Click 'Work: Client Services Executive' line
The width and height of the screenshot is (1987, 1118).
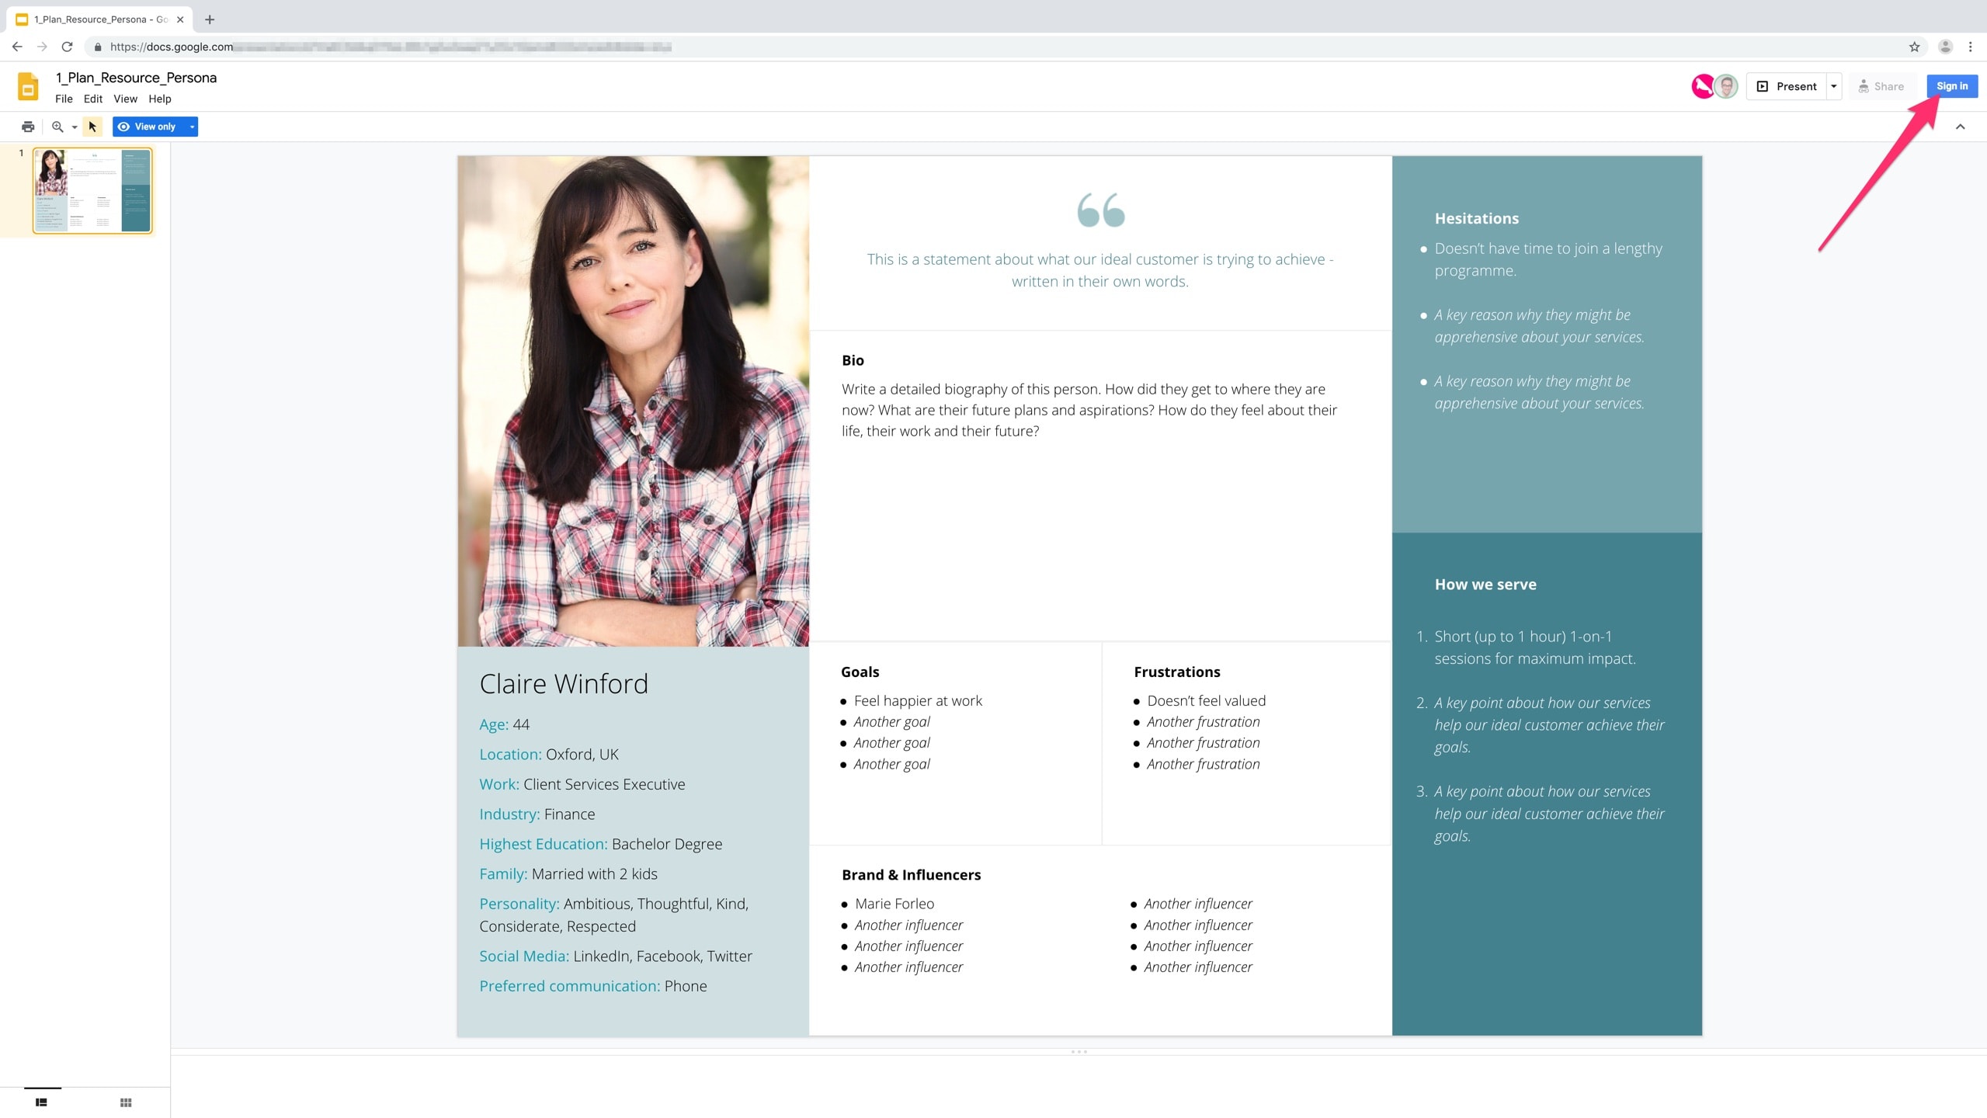coord(582,784)
